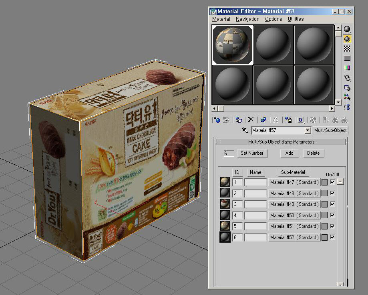Open Material #49 (Standard) sub-material

294,204
